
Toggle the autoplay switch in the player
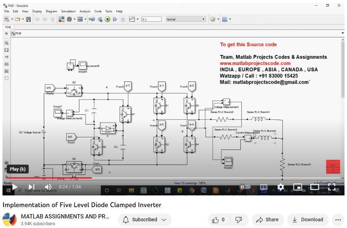(244, 187)
